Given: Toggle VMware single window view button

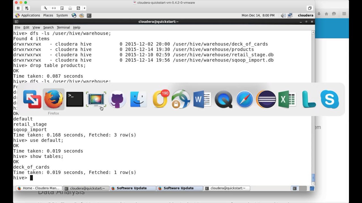Looking at the screenshot, I should pyautogui.click(x=310, y=8).
